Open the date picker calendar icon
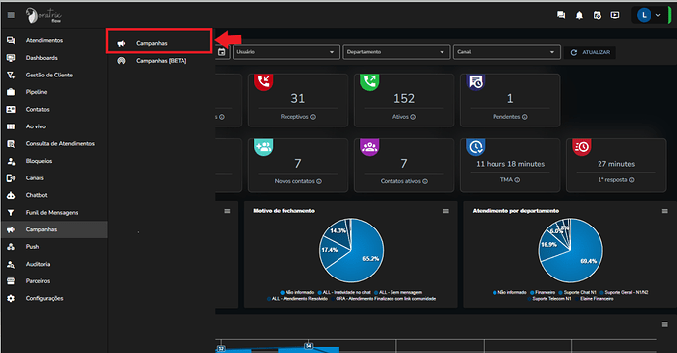 [x=222, y=52]
